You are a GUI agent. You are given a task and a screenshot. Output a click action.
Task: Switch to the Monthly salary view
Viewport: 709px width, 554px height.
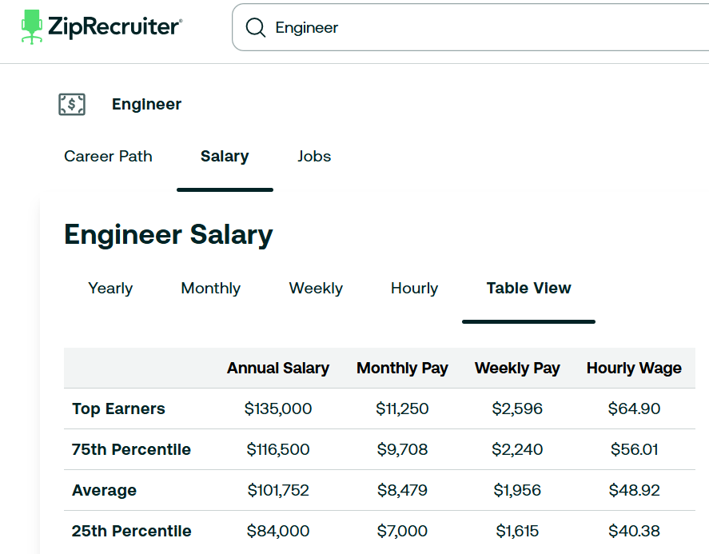pos(210,288)
